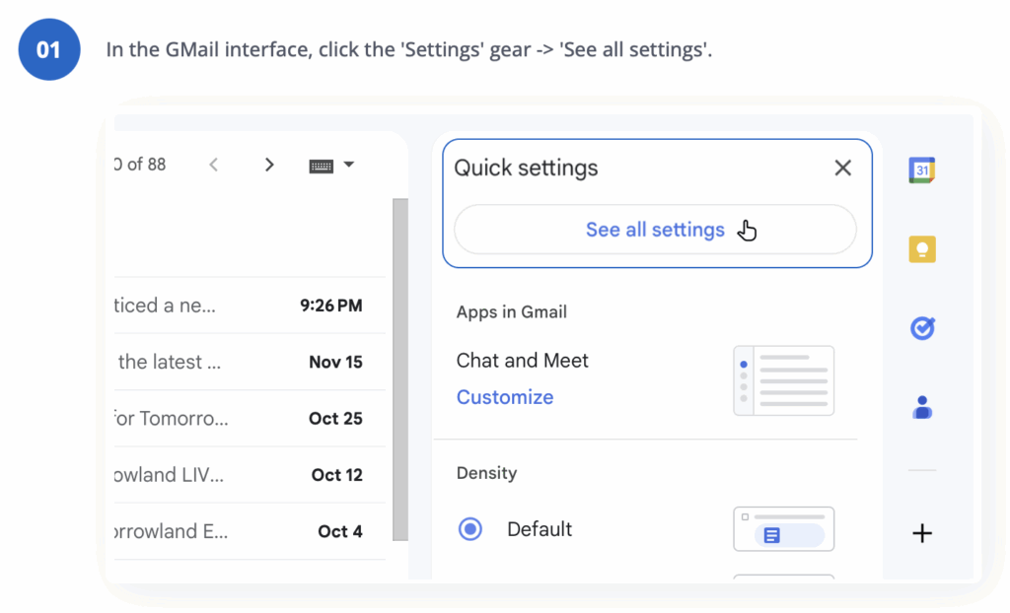
Task: Close the Quick settings panel
Action: (843, 168)
